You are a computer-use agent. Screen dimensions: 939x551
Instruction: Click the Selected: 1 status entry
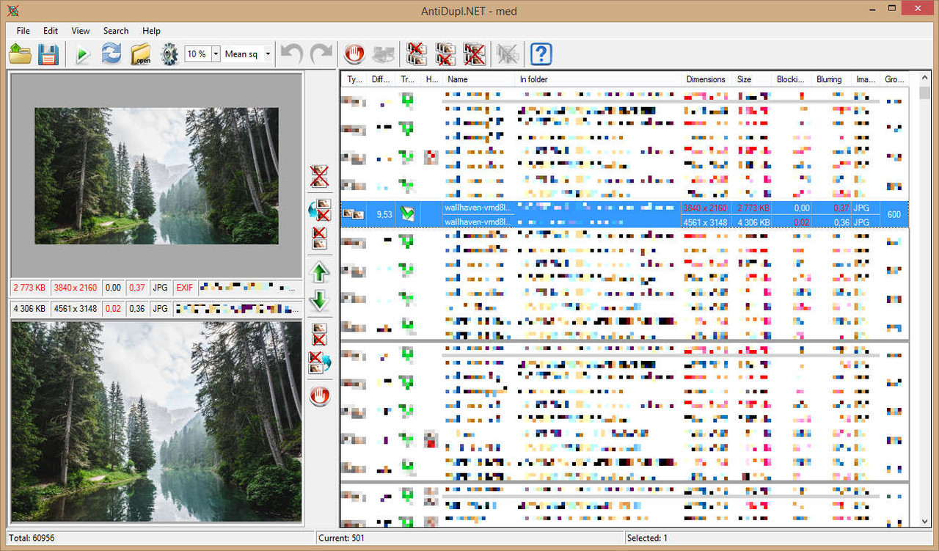click(648, 538)
